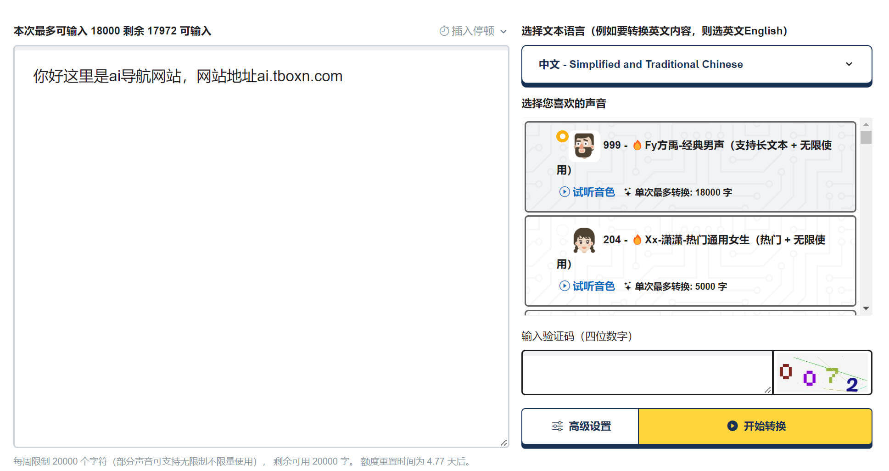Image resolution: width=889 pixels, height=471 pixels.
Task: Click the clock icon beside 插入停顿
Action: (x=444, y=31)
